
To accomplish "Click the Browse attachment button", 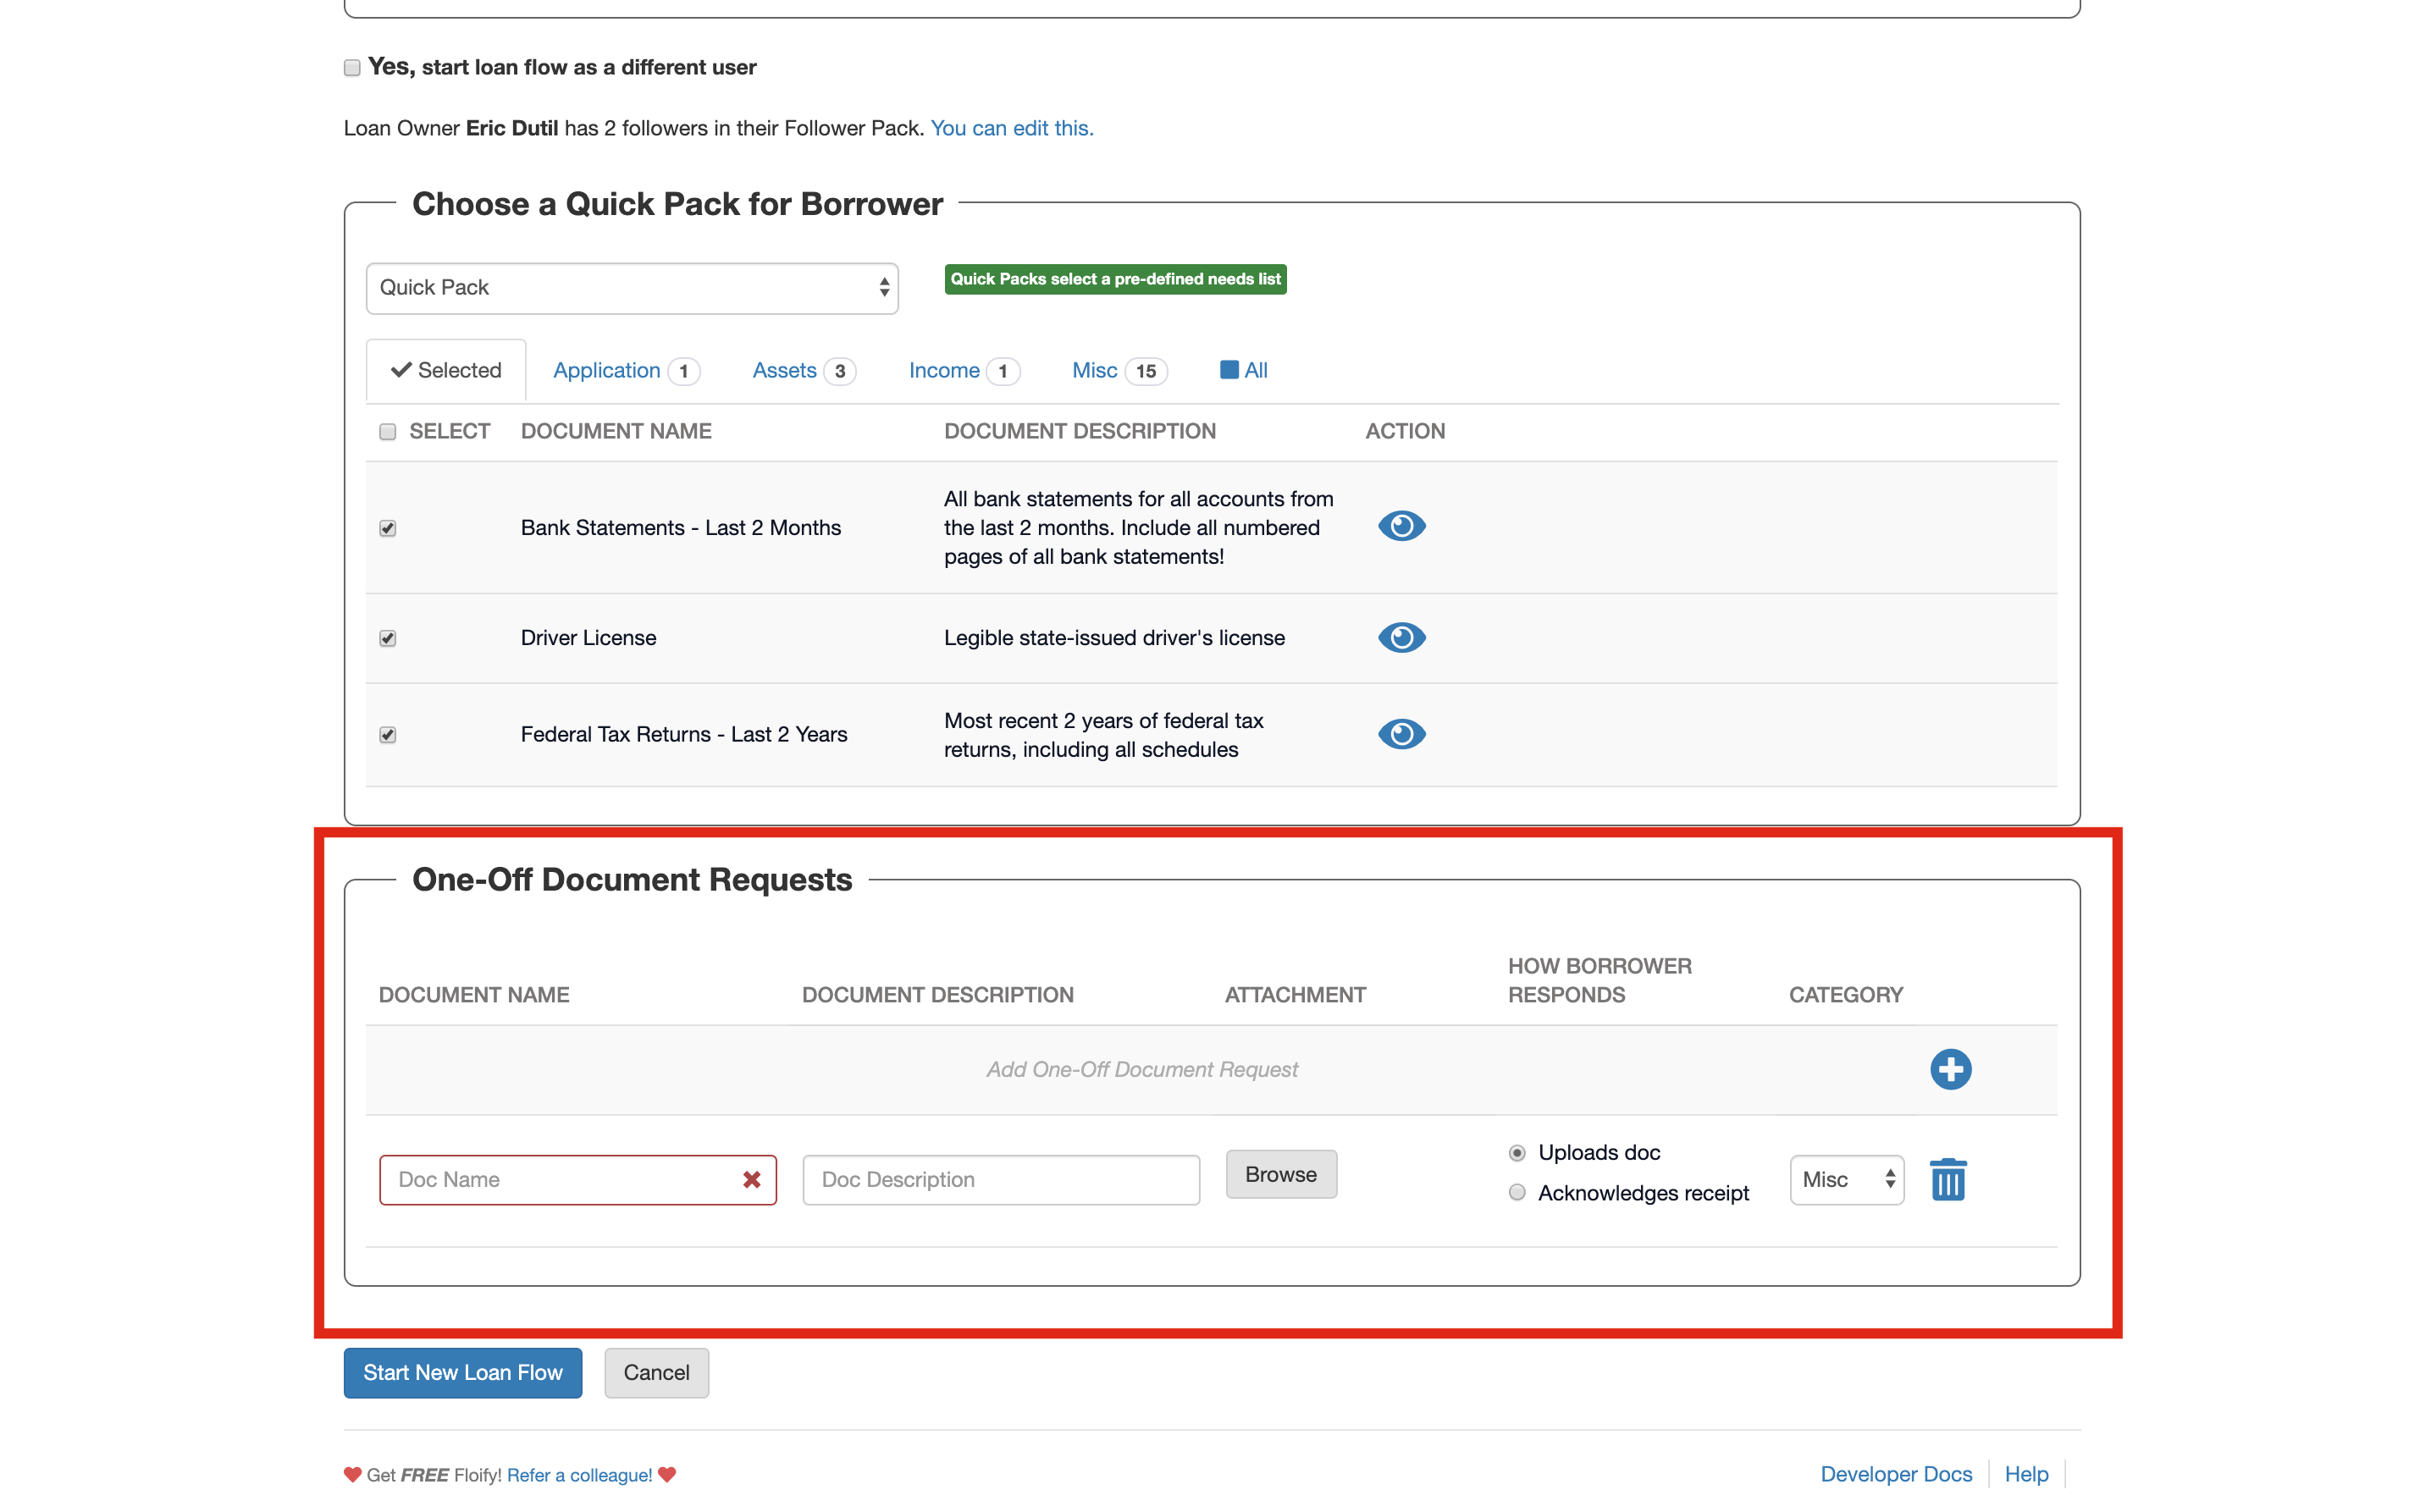I will 1280,1175.
